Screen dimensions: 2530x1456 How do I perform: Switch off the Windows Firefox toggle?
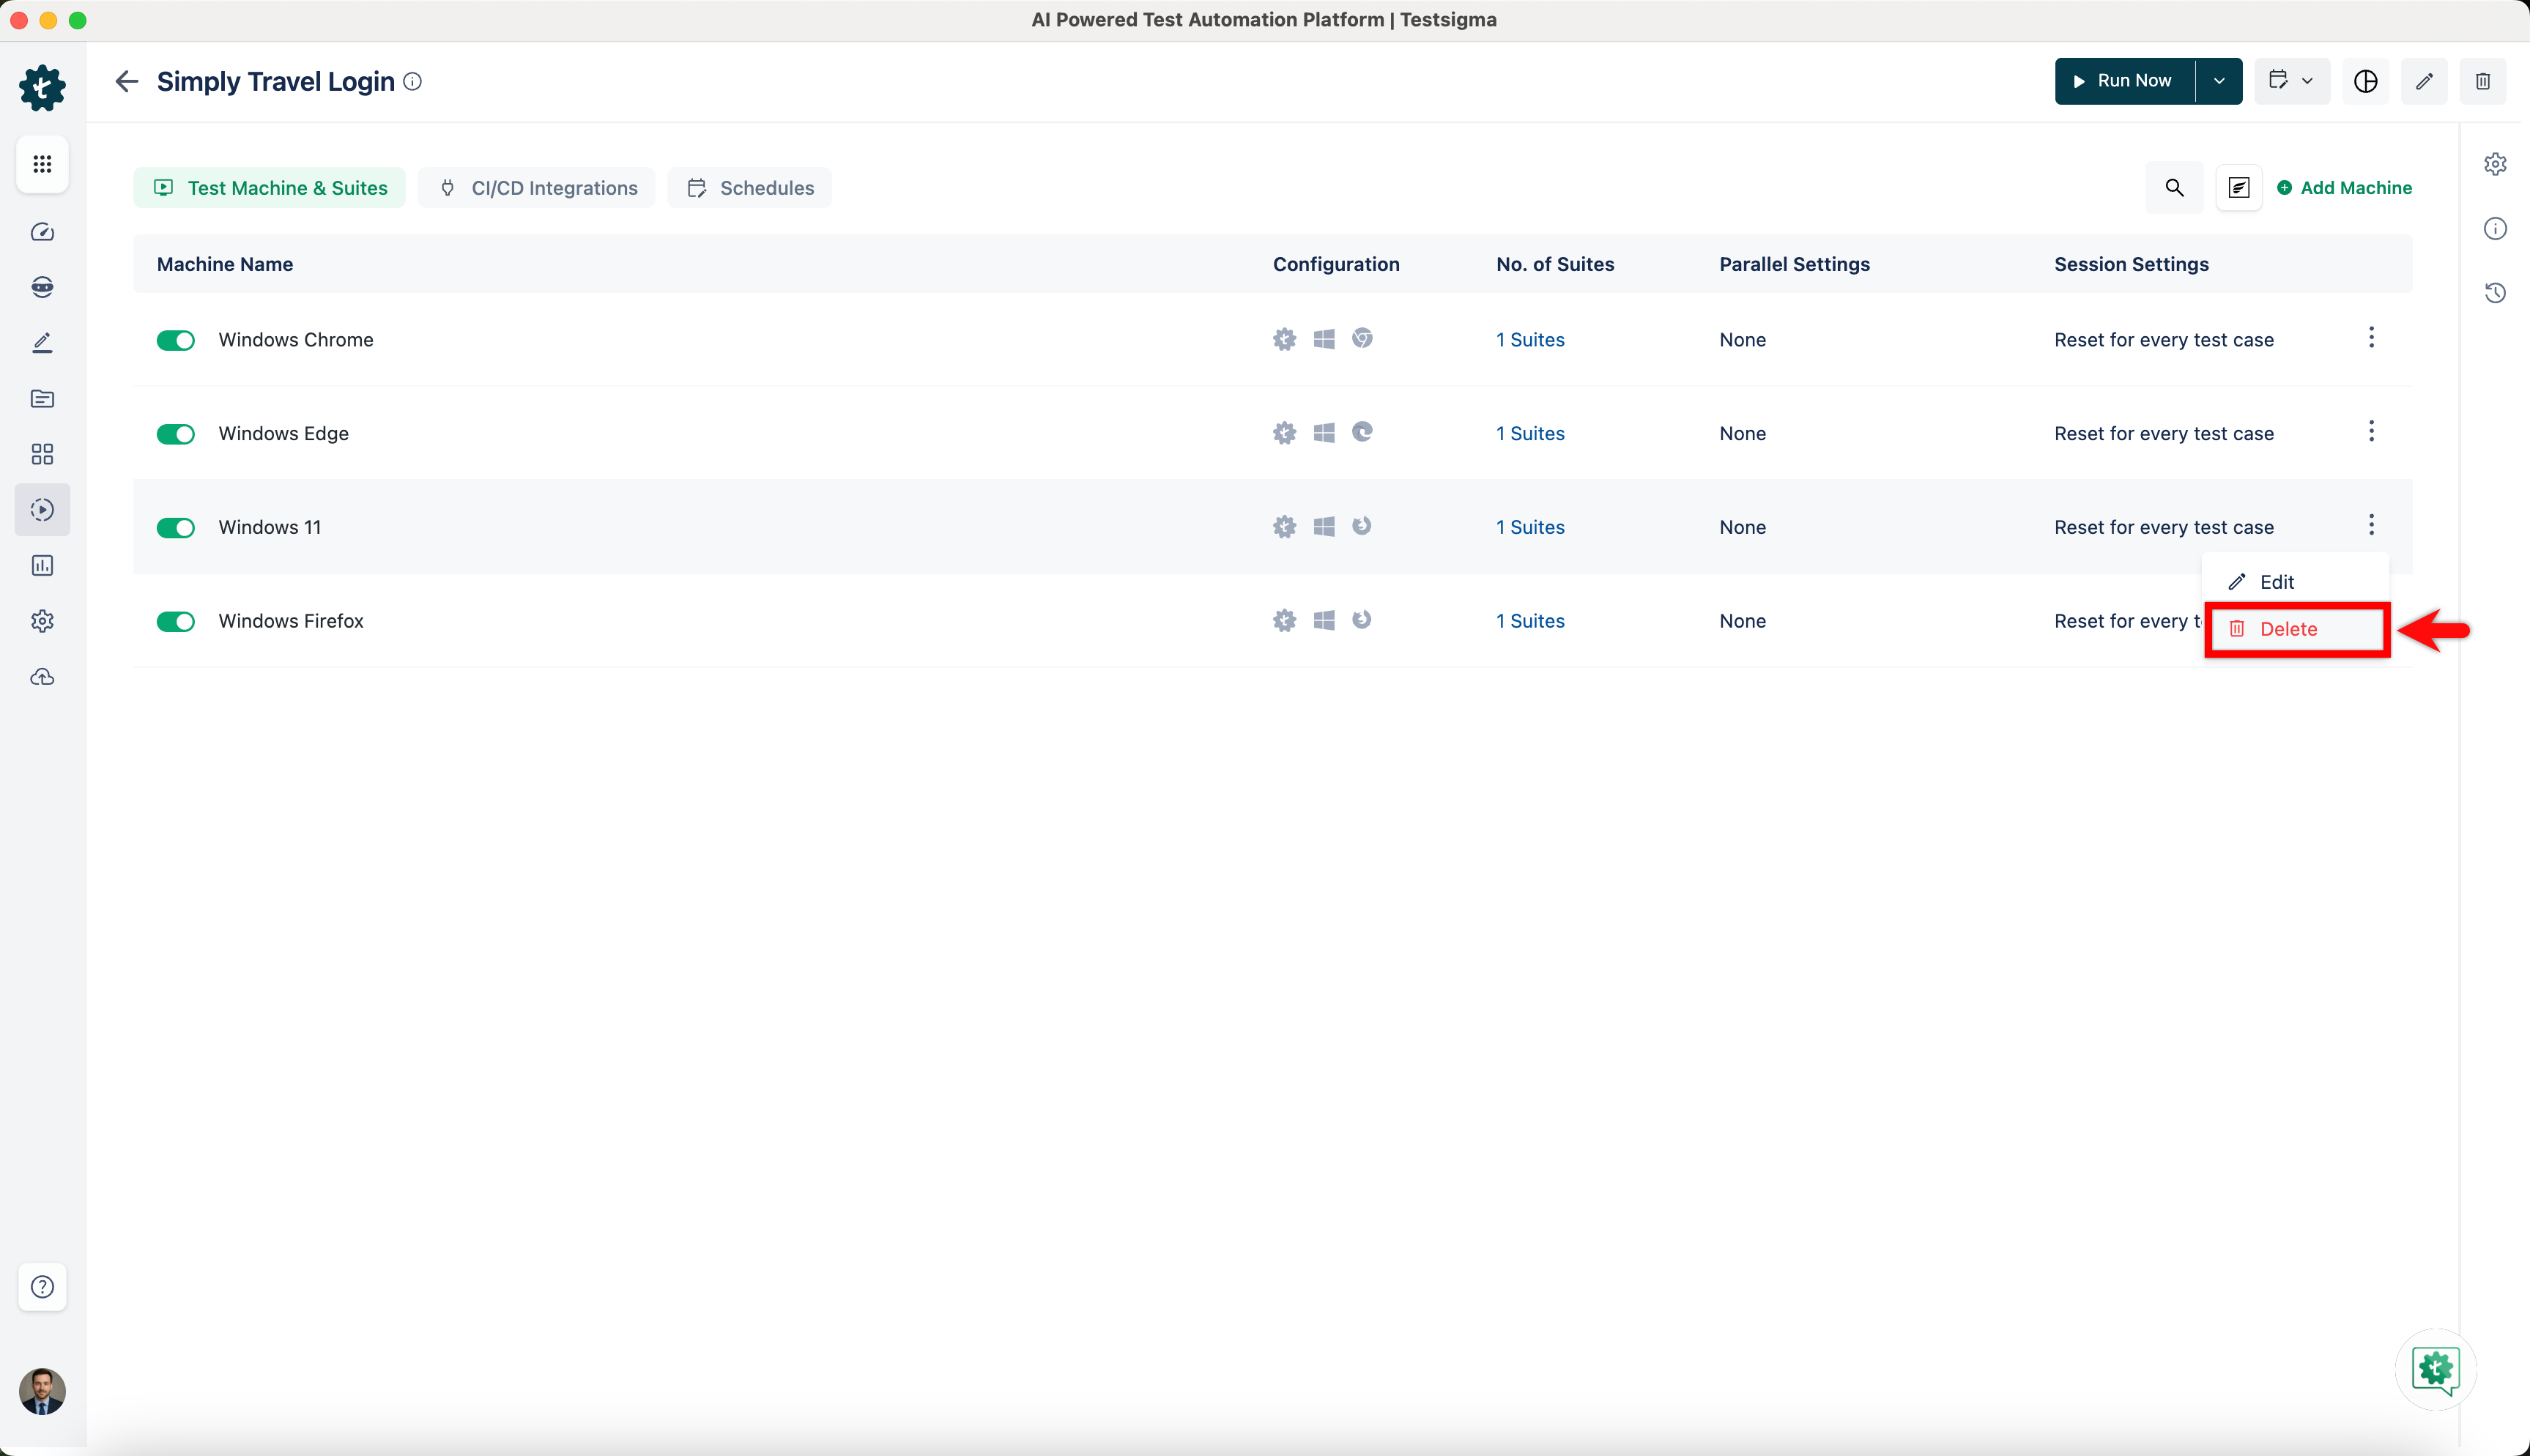point(176,621)
